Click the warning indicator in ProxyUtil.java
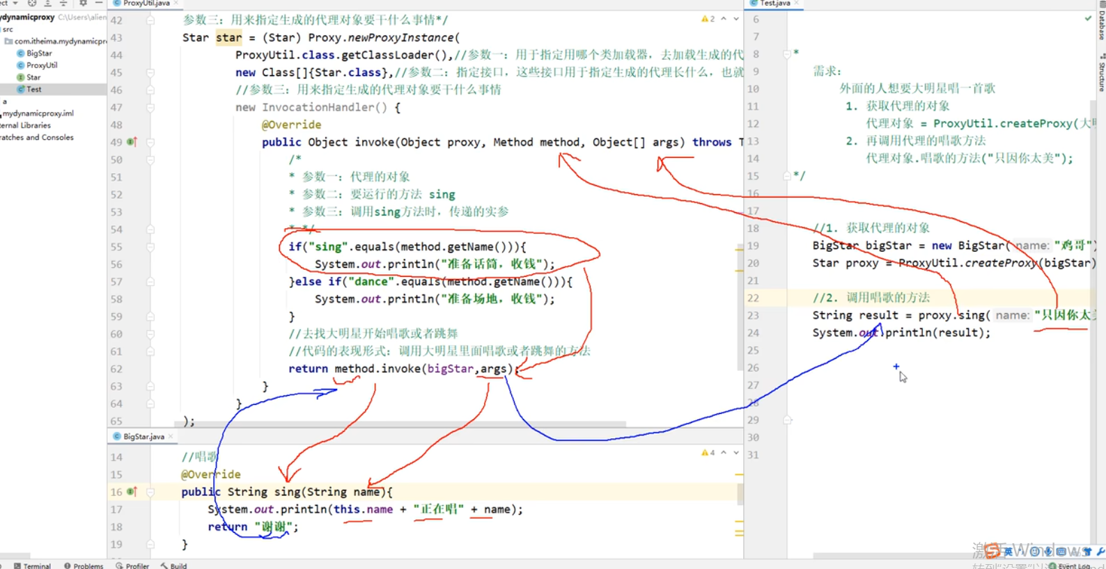The image size is (1106, 569). click(708, 19)
